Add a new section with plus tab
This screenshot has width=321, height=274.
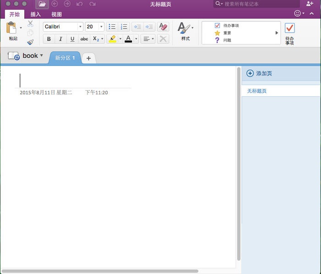(x=89, y=58)
